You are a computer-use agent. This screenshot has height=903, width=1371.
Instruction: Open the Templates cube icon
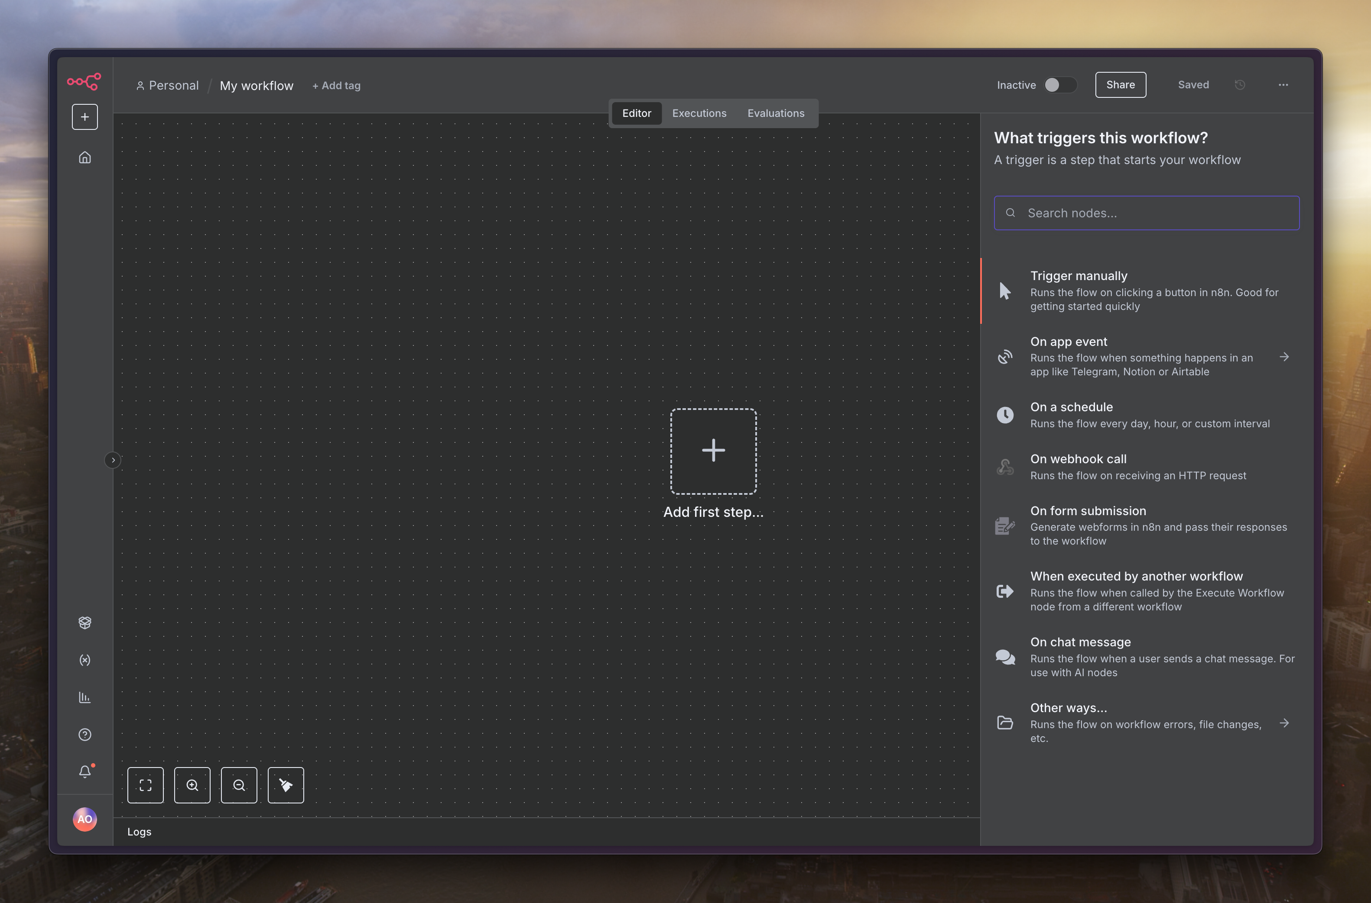coord(85,622)
